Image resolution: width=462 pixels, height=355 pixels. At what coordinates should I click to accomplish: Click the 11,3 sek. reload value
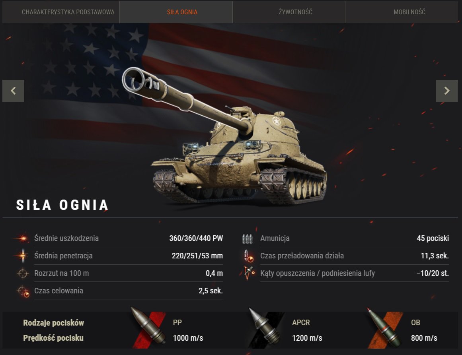click(x=435, y=256)
